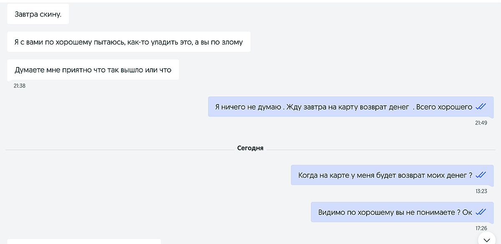The image size is (501, 244).
Task: Select the "Завтра скину." message bubble
Action: [38, 14]
